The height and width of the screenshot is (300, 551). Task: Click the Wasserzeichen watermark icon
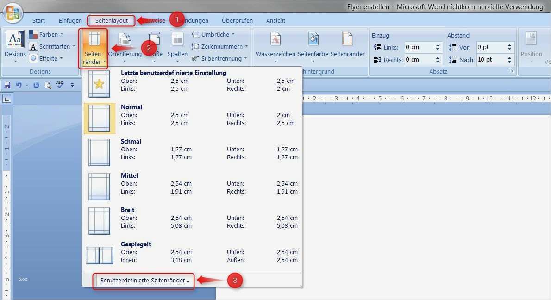point(275,39)
